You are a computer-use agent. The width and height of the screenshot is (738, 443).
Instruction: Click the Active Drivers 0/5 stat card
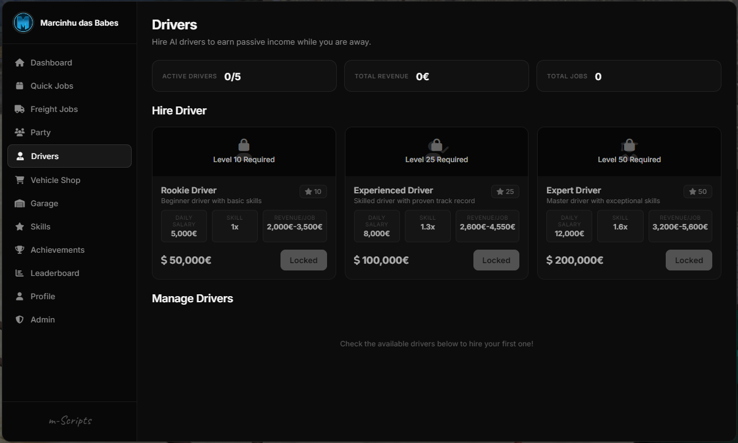pos(244,76)
